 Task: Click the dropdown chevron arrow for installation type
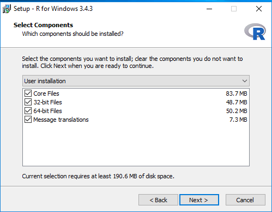click(245, 81)
